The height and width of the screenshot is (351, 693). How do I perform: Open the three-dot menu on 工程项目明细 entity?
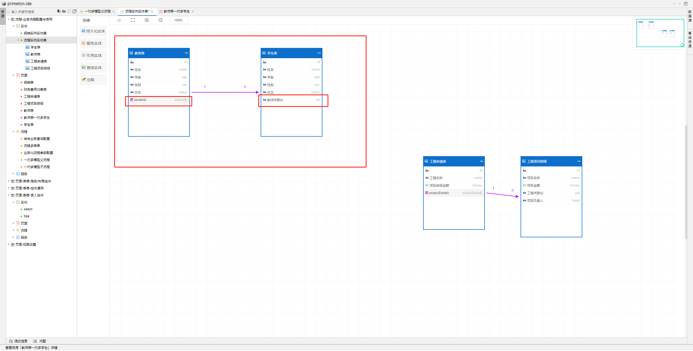coord(579,161)
